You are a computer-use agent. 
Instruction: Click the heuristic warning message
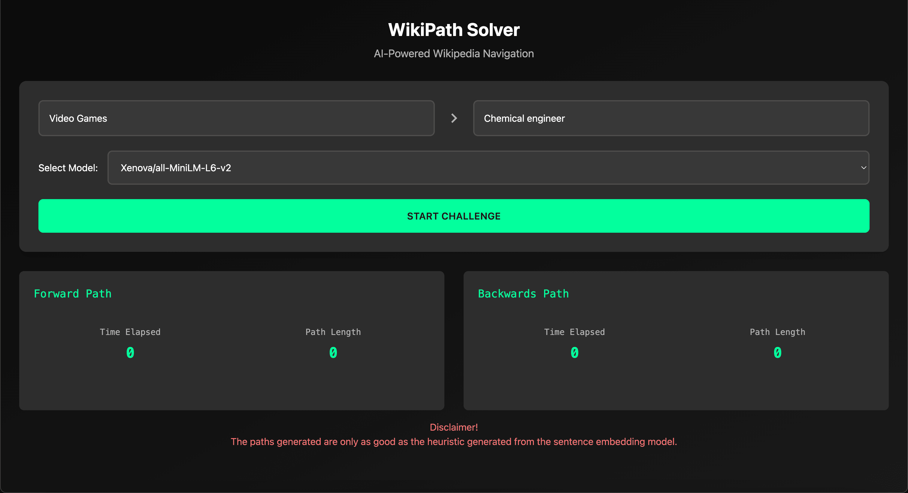[454, 441]
